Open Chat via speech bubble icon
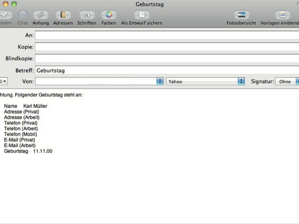 coord(23,15)
